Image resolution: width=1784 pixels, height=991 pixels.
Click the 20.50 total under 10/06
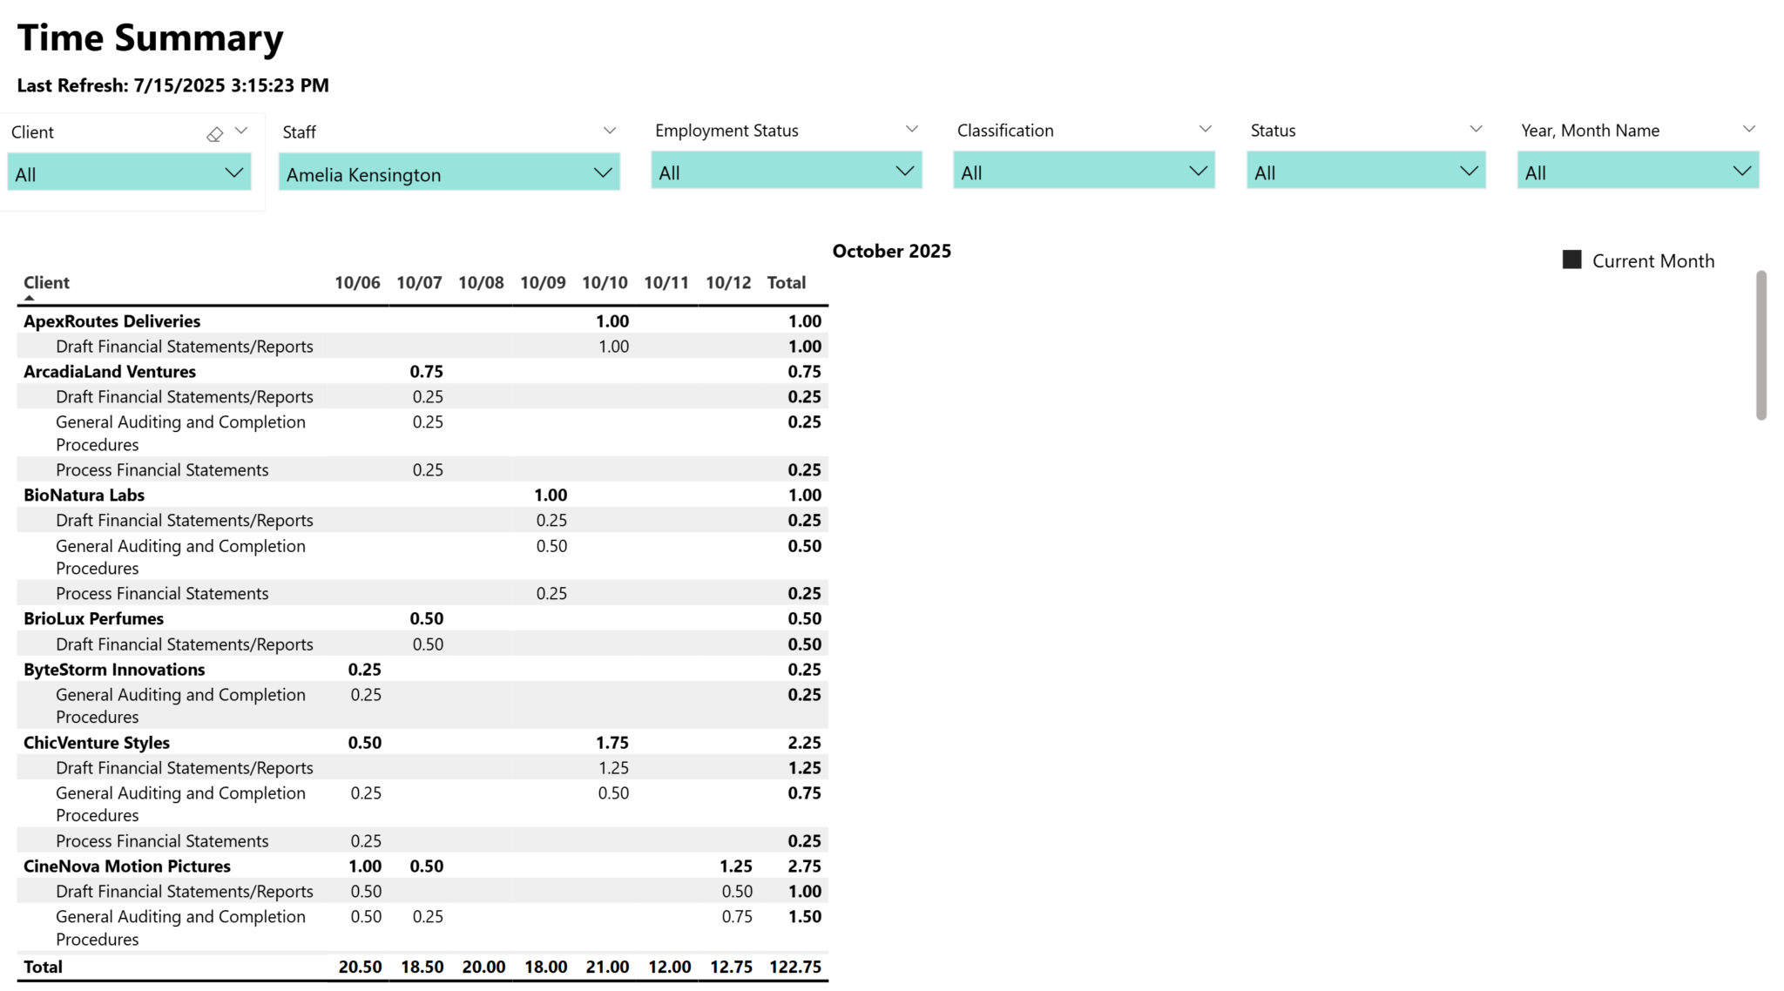tap(361, 967)
